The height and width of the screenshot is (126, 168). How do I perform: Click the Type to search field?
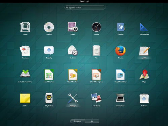(85, 8)
